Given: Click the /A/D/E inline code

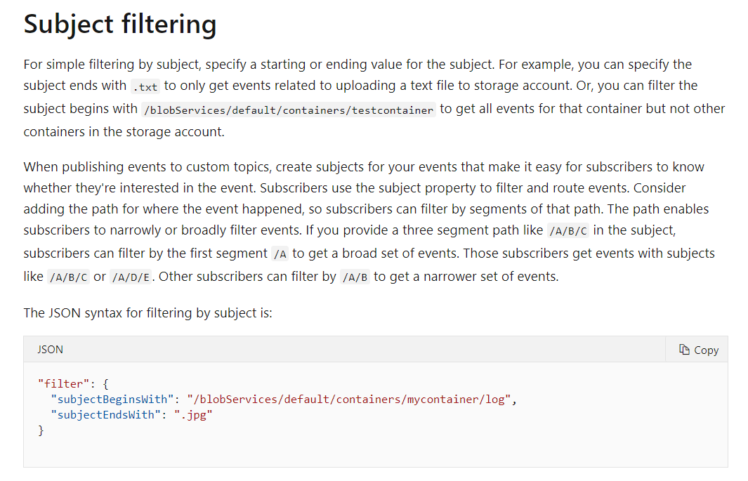Looking at the screenshot, I should (x=131, y=277).
